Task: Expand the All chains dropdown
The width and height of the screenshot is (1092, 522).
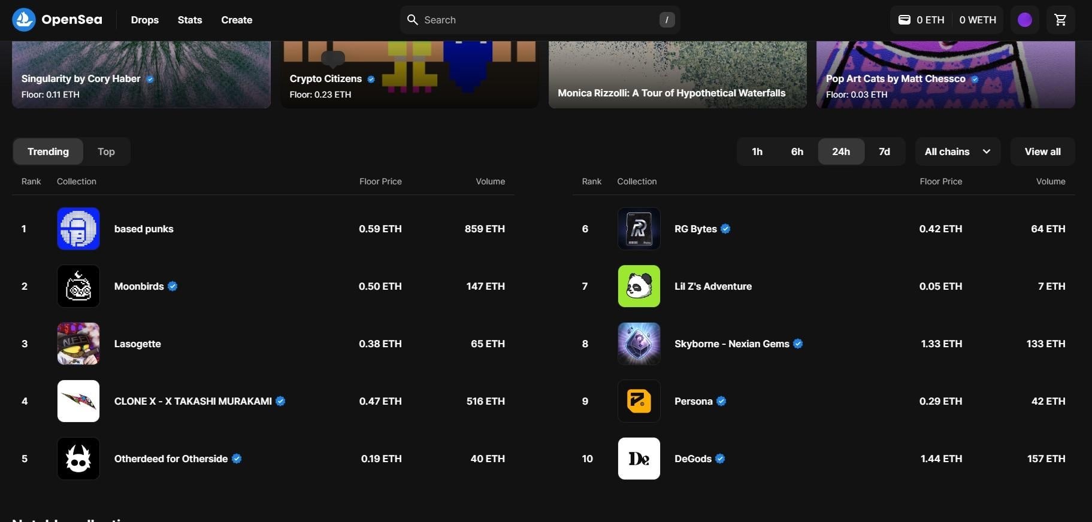Action: click(x=957, y=151)
